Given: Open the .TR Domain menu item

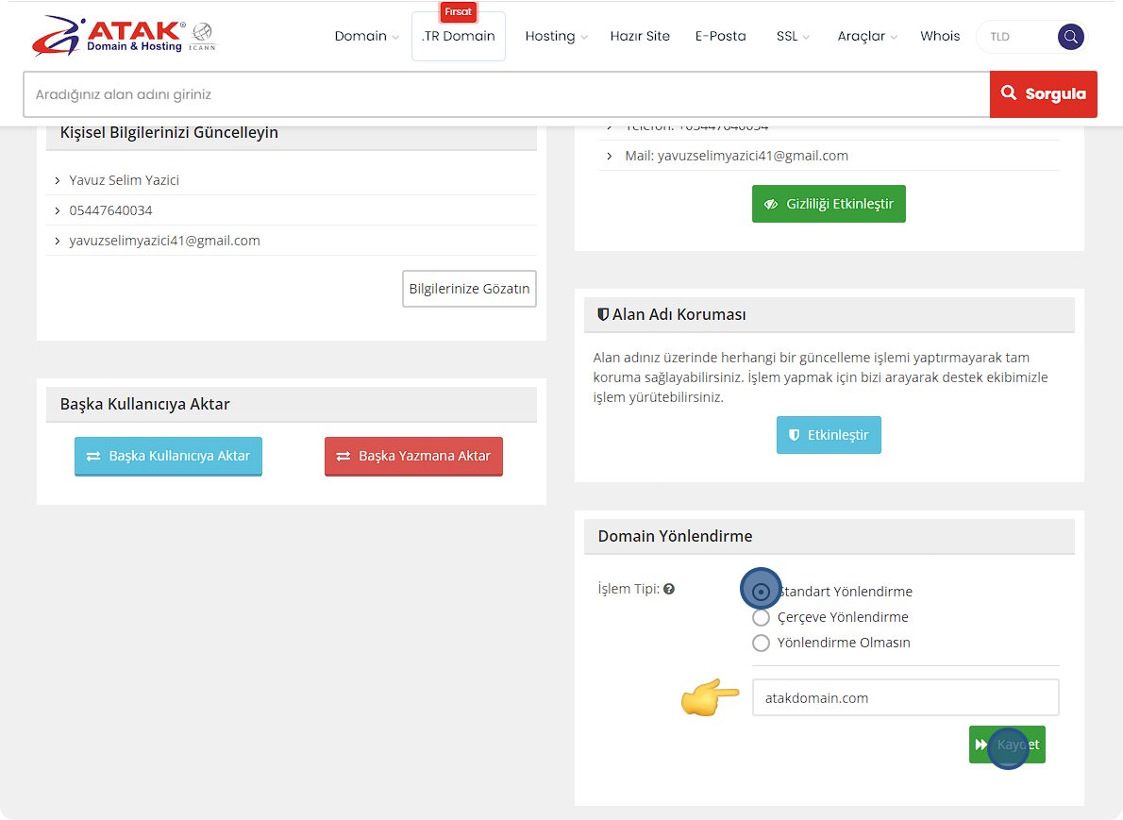Looking at the screenshot, I should (459, 36).
